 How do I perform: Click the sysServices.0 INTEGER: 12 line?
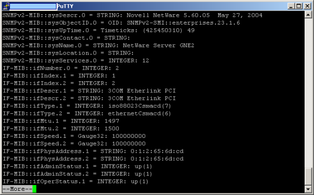pyautogui.click(x=76, y=61)
